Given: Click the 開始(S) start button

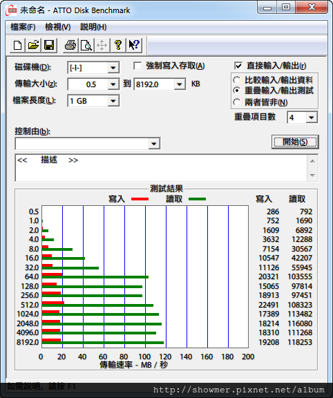Looking at the screenshot, I should click(x=296, y=142).
